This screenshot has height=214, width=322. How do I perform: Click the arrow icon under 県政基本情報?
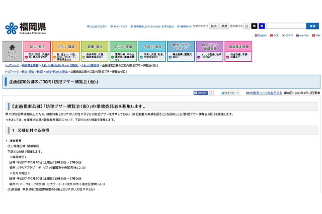pyautogui.click(x=227, y=57)
